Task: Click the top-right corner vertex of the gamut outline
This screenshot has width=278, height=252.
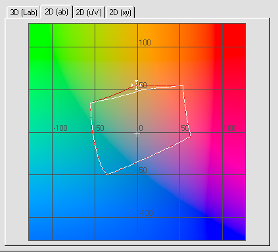Action: (182, 86)
